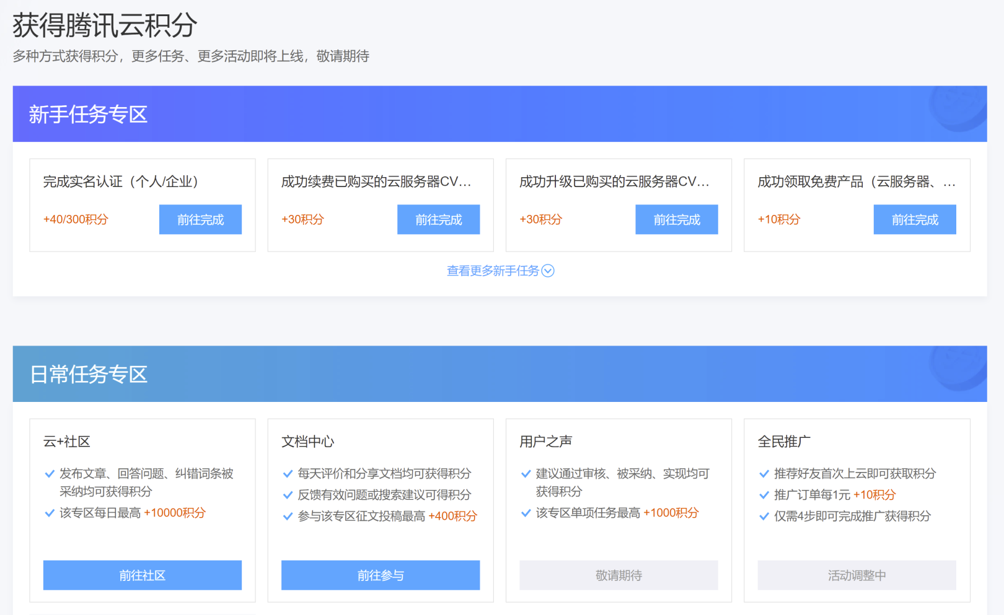This screenshot has width=1004, height=615.
Task: Click the +40/300积分 reward text
Action: click(76, 219)
